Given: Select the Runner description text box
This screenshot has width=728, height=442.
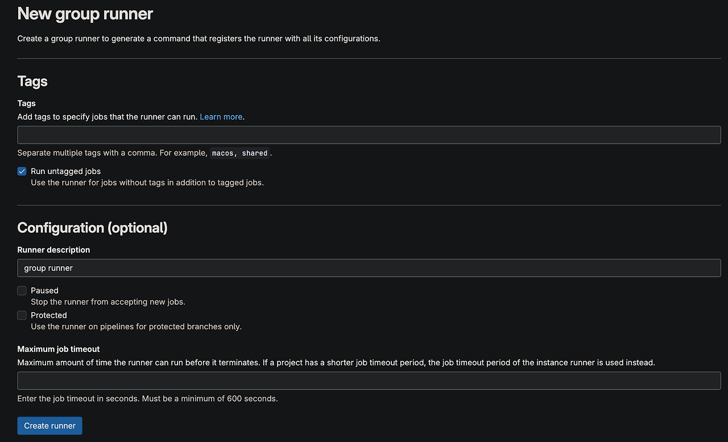Looking at the screenshot, I should 369,267.
